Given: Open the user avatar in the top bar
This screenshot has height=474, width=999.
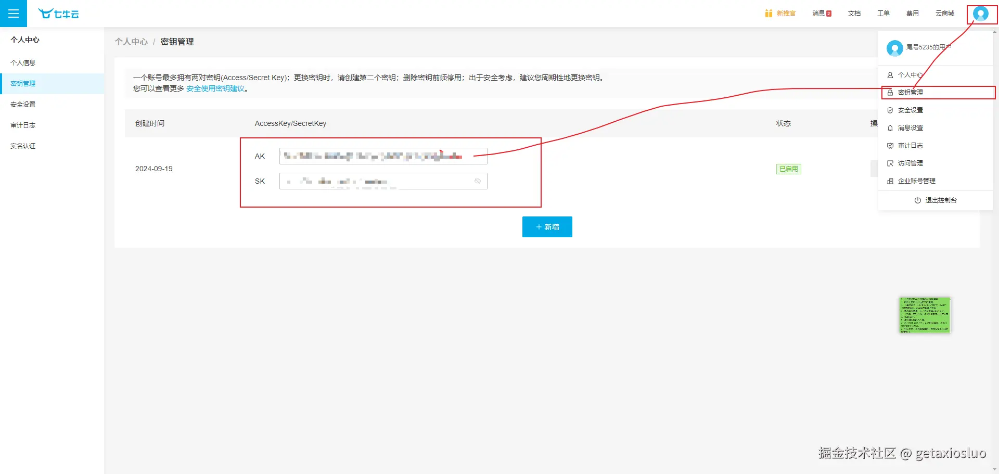Looking at the screenshot, I should [981, 14].
